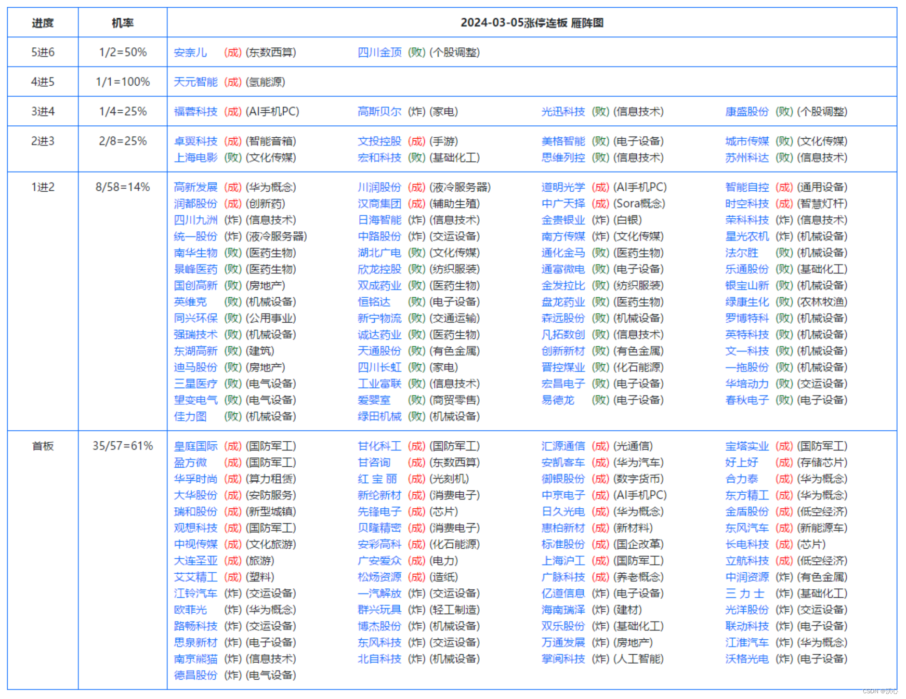
Task: Open the 欧菲光 stock link
Action: (x=190, y=610)
